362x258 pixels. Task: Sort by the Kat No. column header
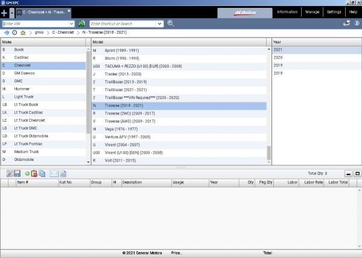point(74,183)
